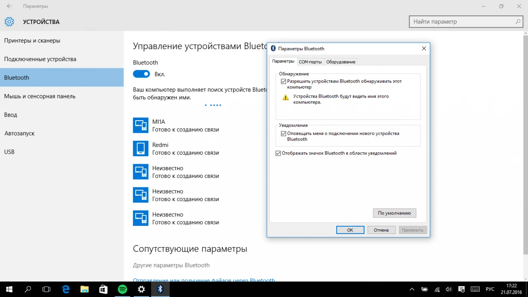Click the battery tray icon

(x=424, y=289)
